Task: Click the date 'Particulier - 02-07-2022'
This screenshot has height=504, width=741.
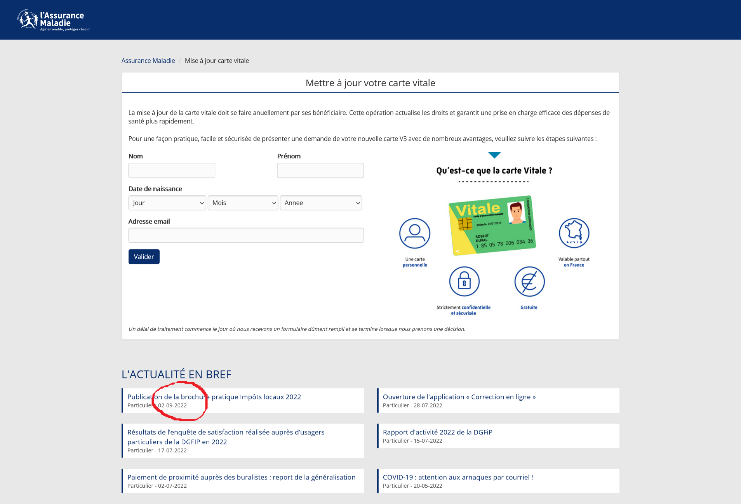Action: pos(157,486)
